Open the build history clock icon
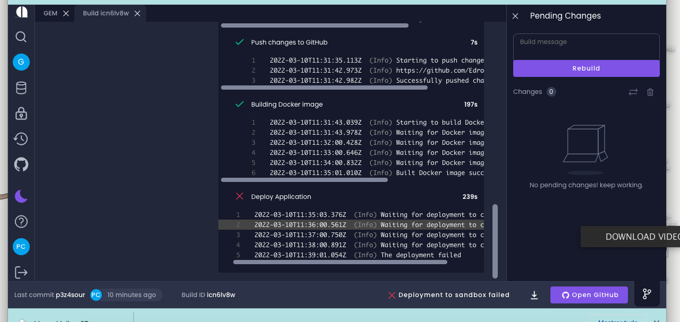Screen dimensions: 680x322 pyautogui.click(x=21, y=138)
